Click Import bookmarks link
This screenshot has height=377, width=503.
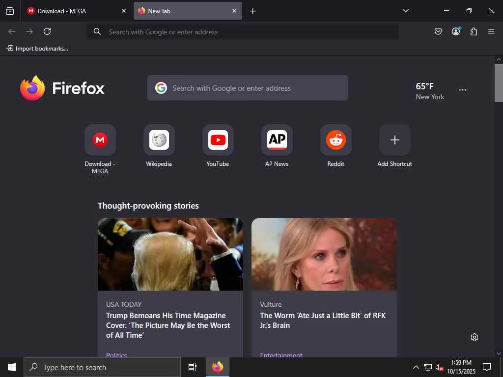[37, 49]
